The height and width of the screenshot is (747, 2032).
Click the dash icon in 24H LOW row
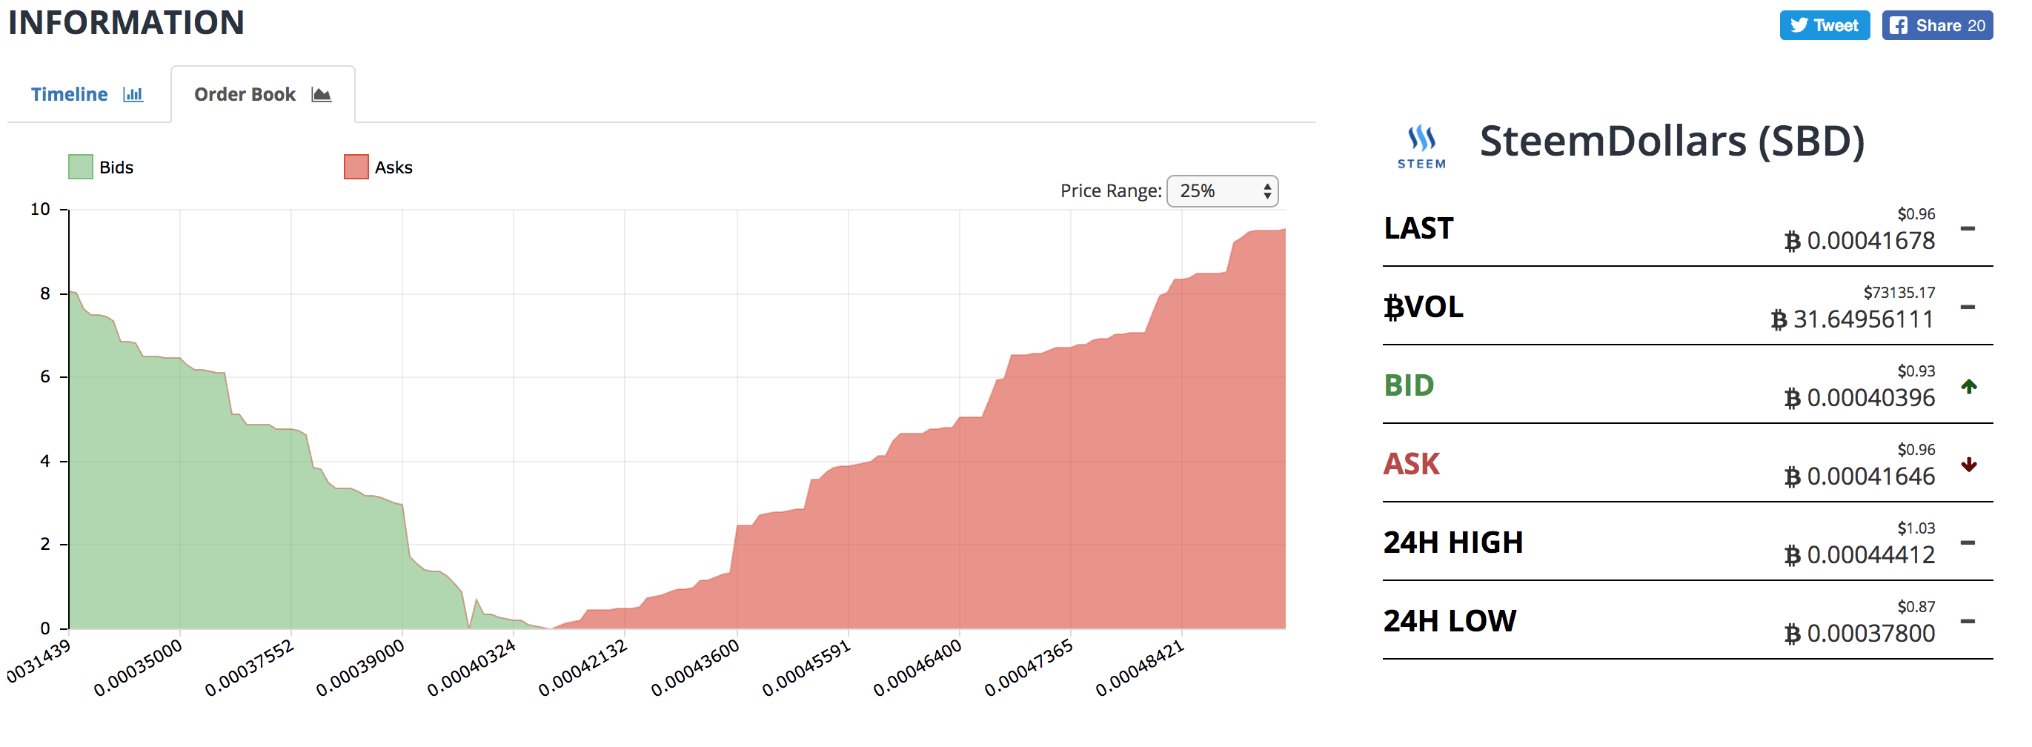pos(1968,621)
